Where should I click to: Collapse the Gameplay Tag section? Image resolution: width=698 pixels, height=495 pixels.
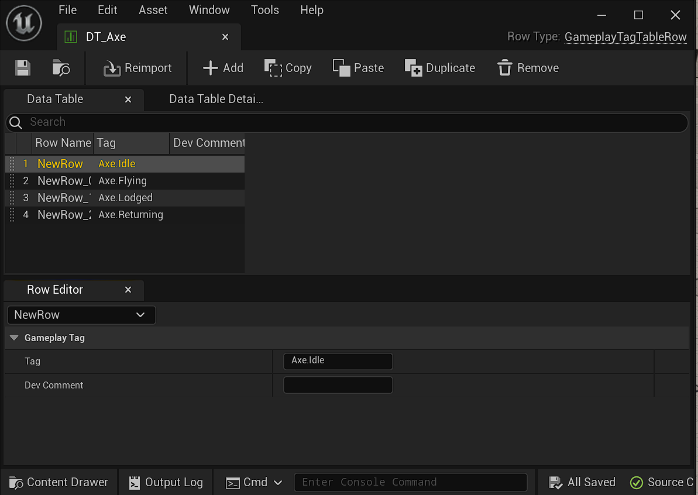coord(14,338)
